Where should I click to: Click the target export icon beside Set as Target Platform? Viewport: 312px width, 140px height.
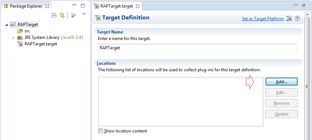pyautogui.click(x=289, y=18)
